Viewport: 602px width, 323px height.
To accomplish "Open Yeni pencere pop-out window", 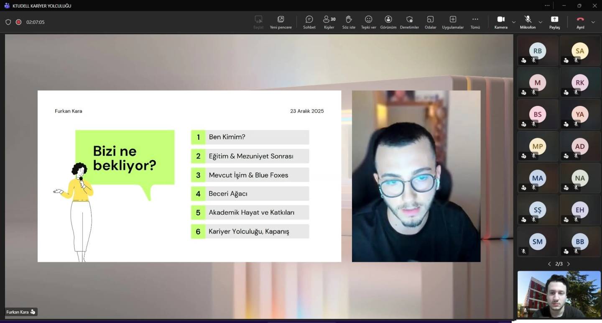I will [281, 22].
